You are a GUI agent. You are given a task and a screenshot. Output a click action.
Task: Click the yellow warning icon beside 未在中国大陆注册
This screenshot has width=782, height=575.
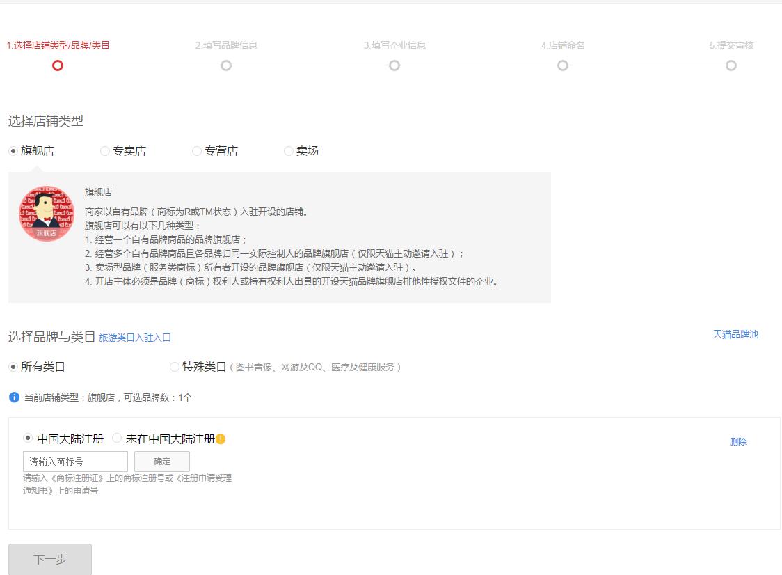click(221, 439)
